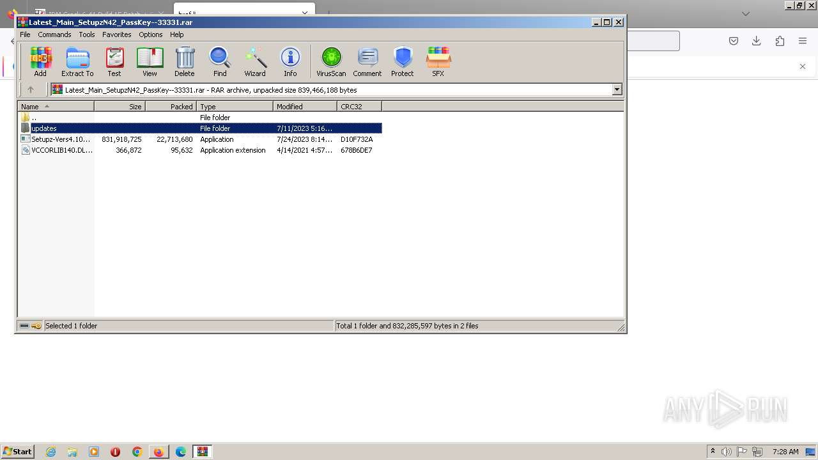Screen dimensions: 818x460
Task: Sort by CRC32 column header
Action: 359,107
